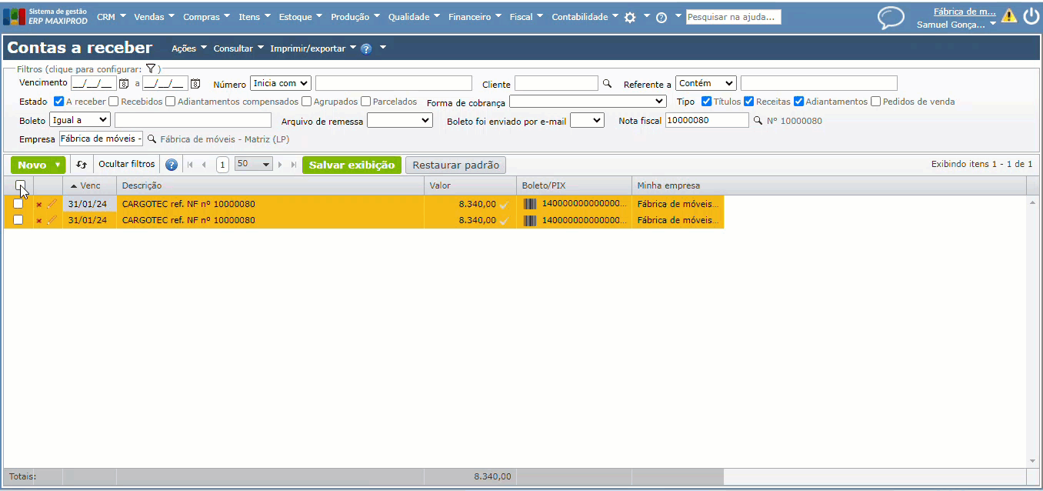Click the Salvar exibição button
The width and height of the screenshot is (1043, 491).
(x=352, y=165)
